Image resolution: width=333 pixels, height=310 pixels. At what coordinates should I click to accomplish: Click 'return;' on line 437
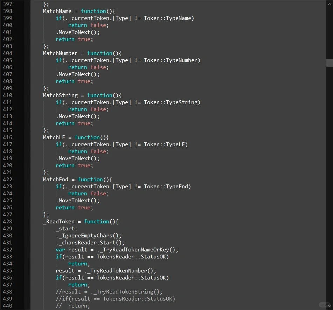79,285
